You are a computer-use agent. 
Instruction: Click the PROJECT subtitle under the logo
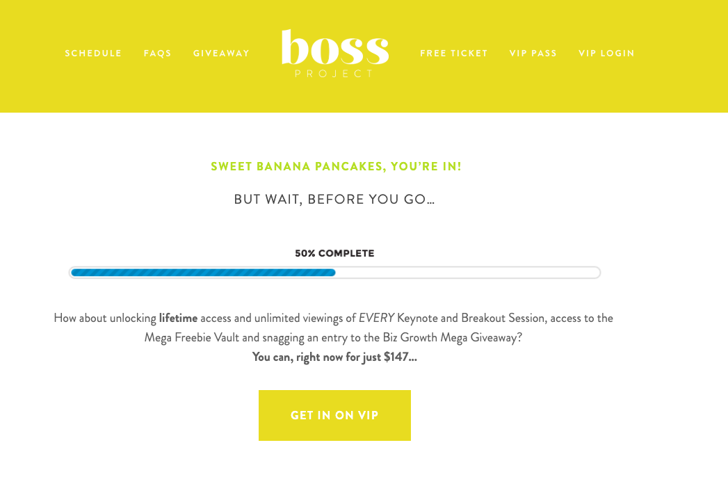click(334, 74)
